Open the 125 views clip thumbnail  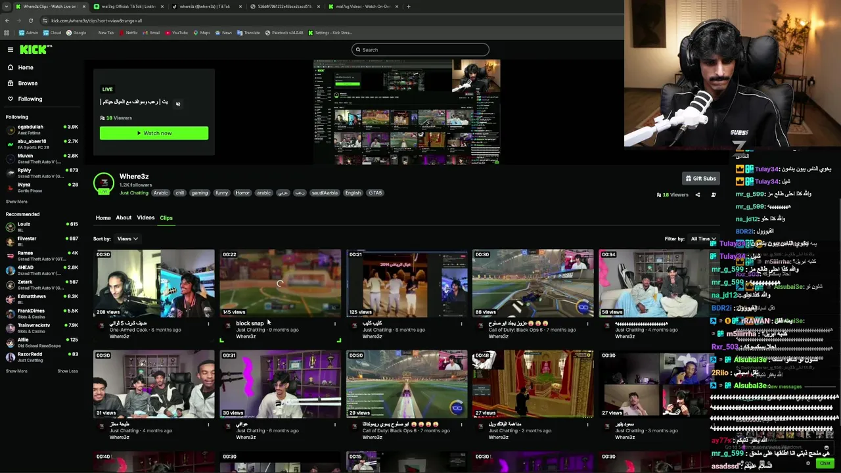tap(407, 283)
